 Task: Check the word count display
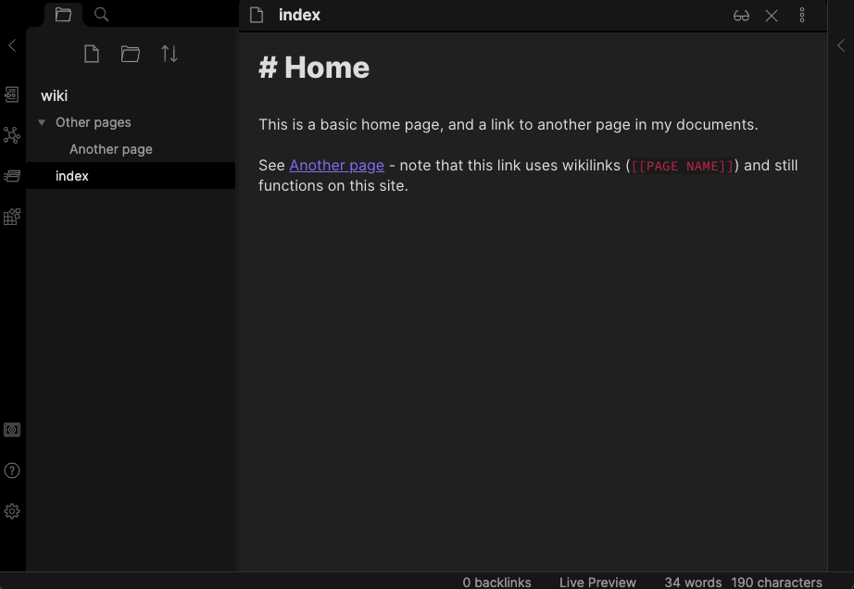692,583
